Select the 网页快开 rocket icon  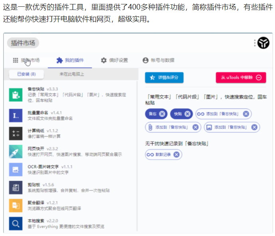point(16,151)
